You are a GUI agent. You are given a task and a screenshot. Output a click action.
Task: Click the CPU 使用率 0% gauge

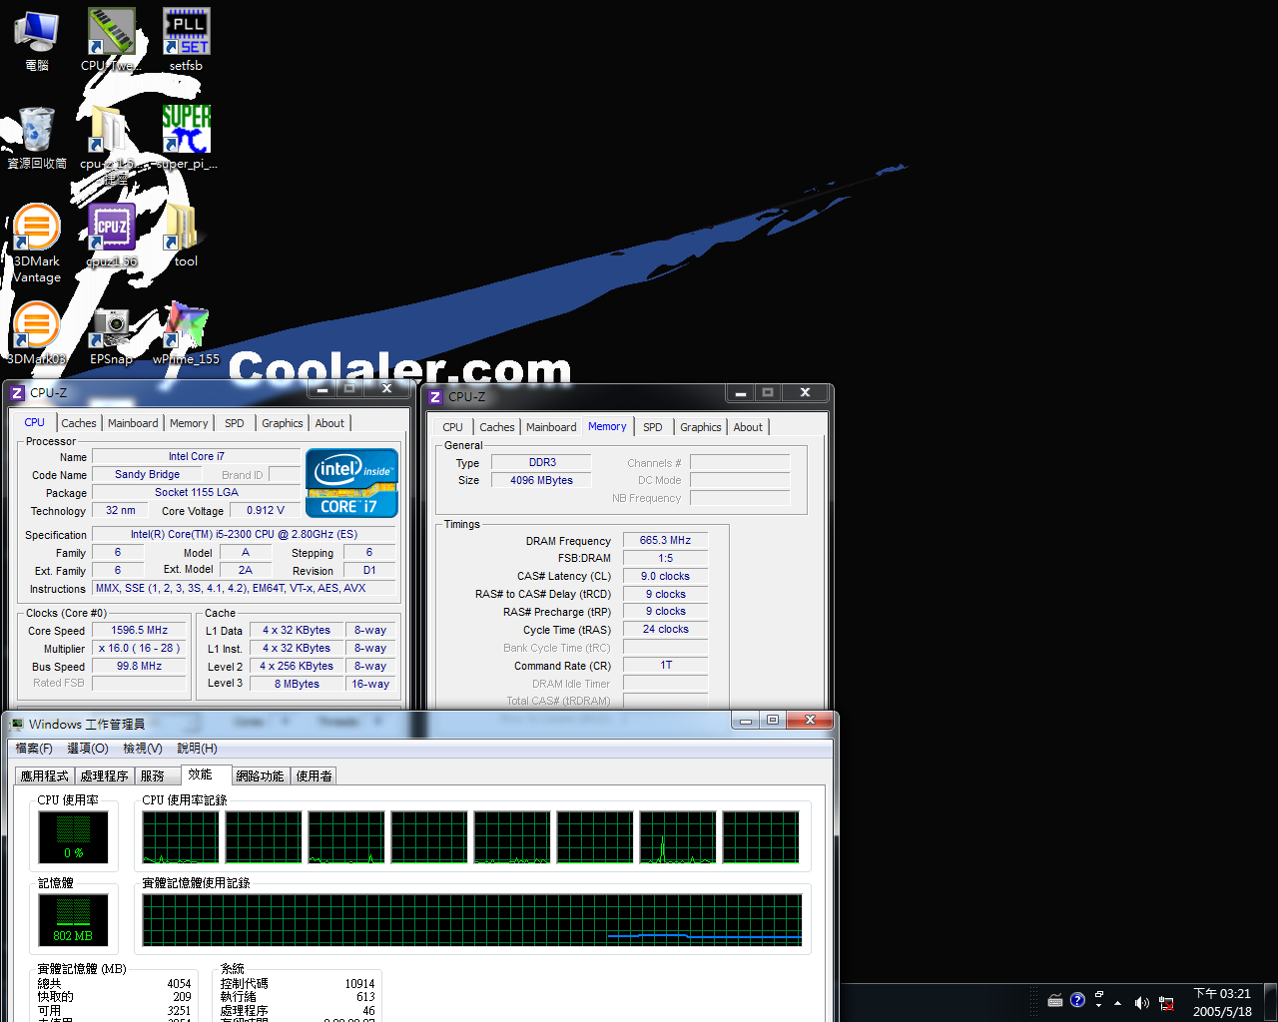[74, 836]
